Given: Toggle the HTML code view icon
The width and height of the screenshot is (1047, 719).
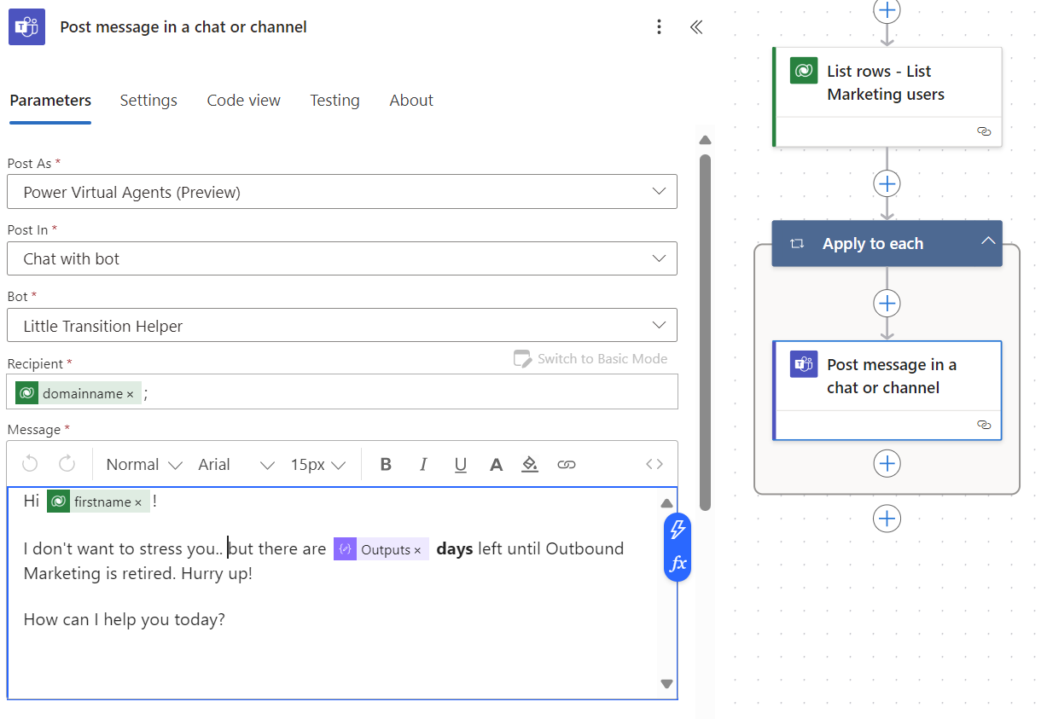Looking at the screenshot, I should pos(654,465).
